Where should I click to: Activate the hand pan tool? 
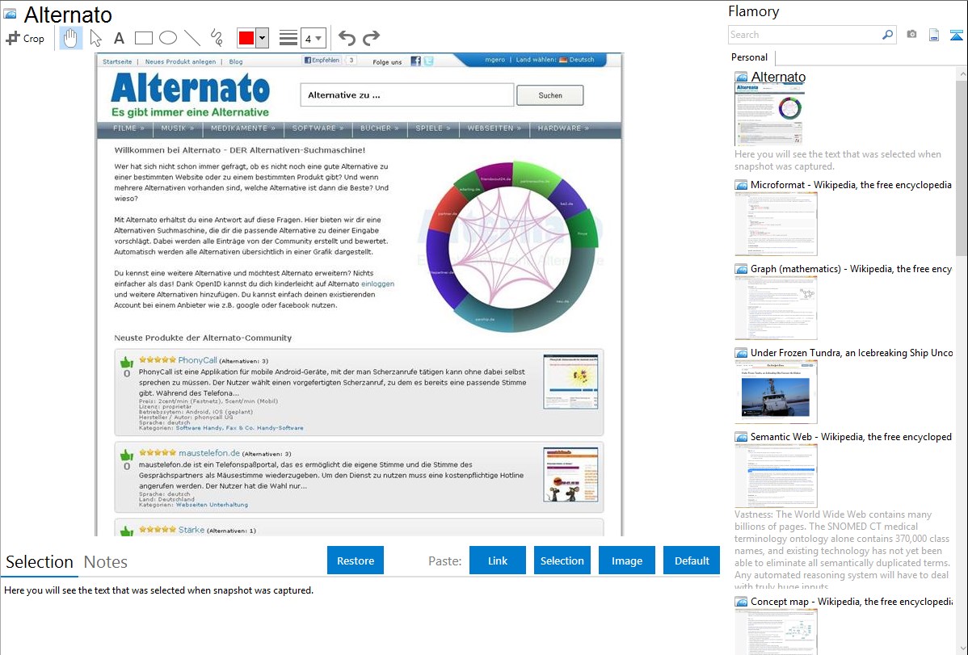point(70,38)
